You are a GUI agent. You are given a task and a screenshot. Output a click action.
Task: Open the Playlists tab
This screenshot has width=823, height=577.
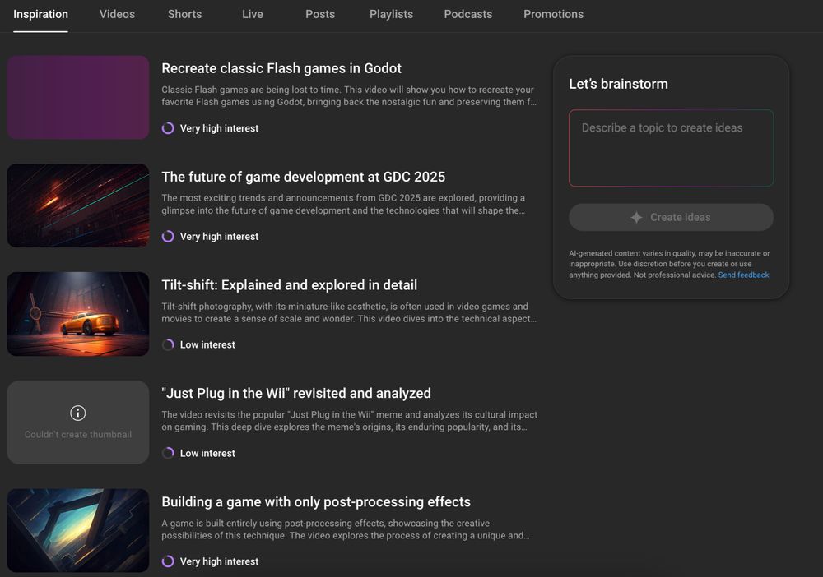pyautogui.click(x=391, y=14)
